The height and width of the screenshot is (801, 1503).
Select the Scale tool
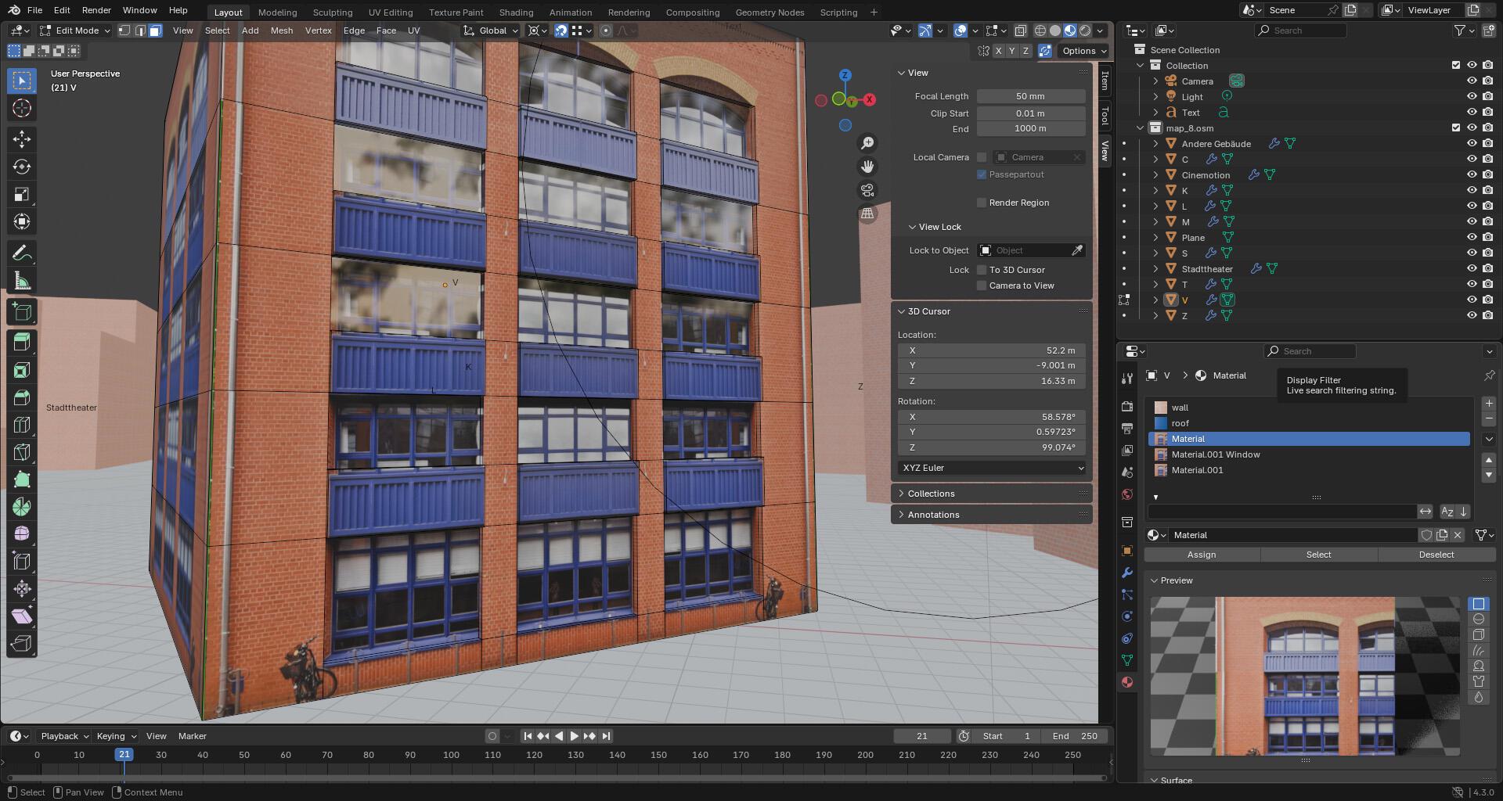tap(22, 194)
